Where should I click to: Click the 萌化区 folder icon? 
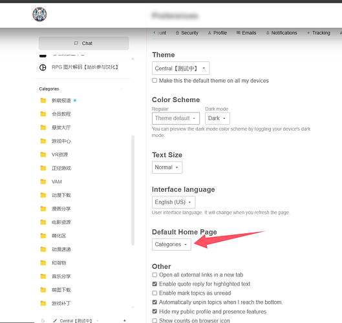coord(43,236)
